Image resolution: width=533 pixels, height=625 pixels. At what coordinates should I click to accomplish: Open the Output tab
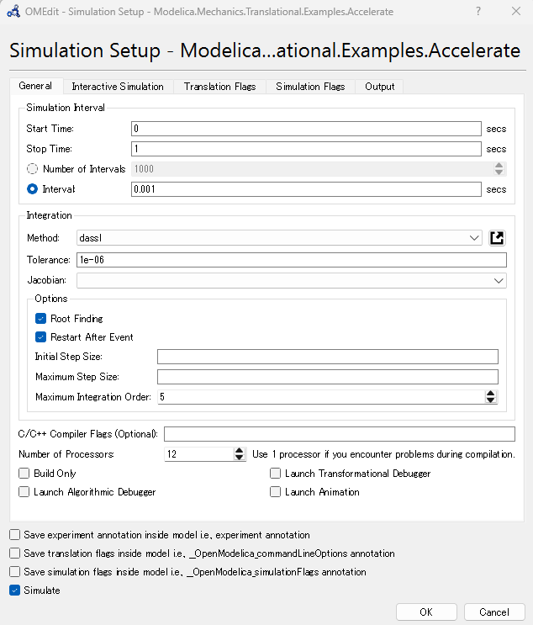pos(380,87)
